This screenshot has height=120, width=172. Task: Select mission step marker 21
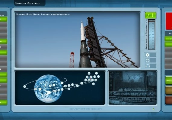coord(96,80)
